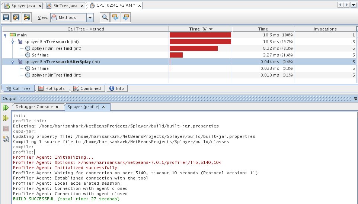
Task: Sort by Time column header
Action: click(263, 29)
